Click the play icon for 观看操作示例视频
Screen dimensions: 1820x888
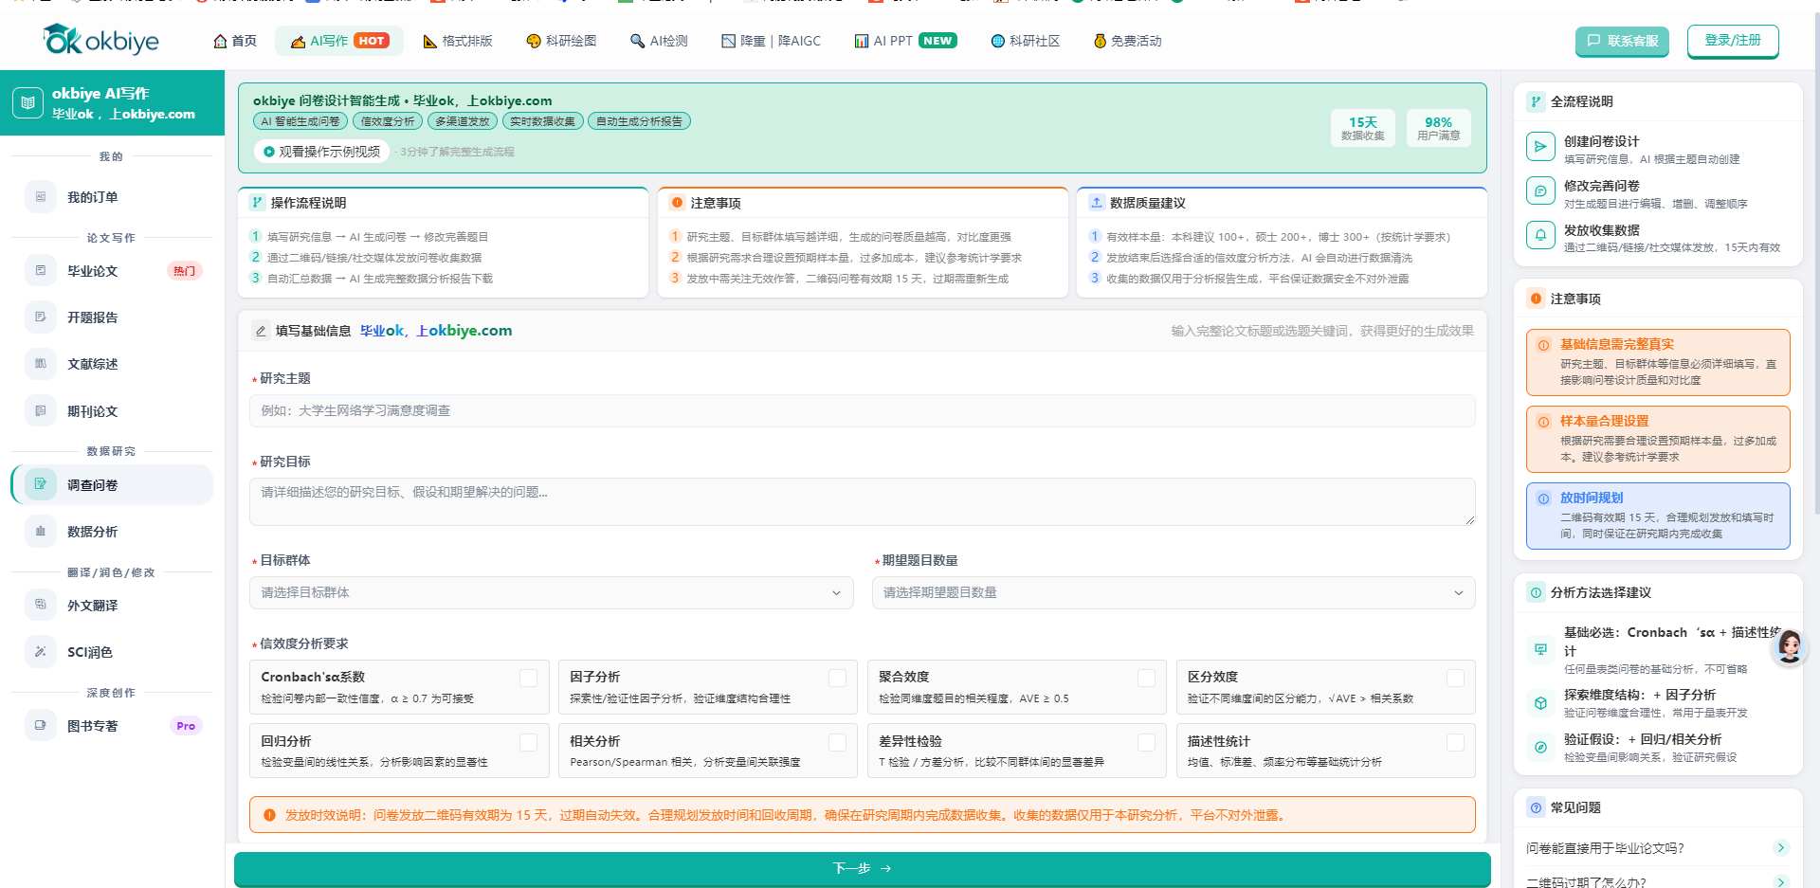point(269,152)
